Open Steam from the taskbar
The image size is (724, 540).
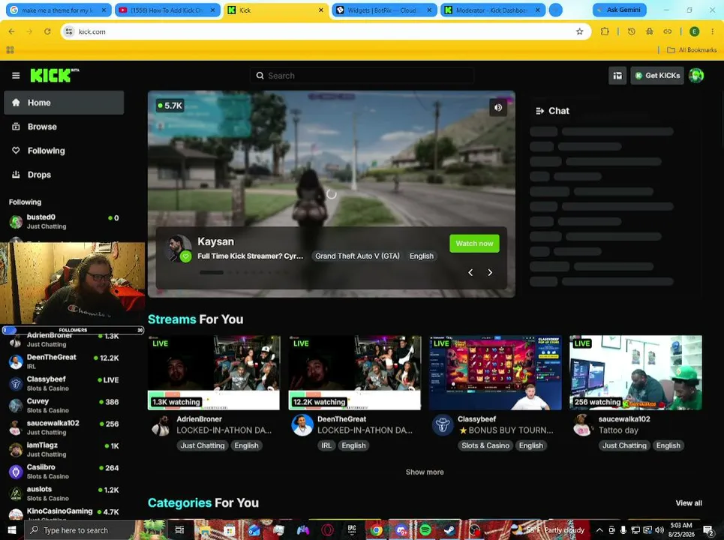449,529
